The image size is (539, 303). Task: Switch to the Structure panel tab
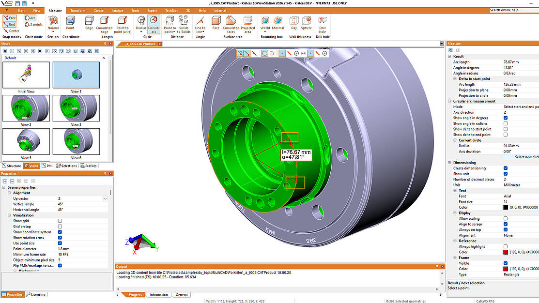pos(12,166)
